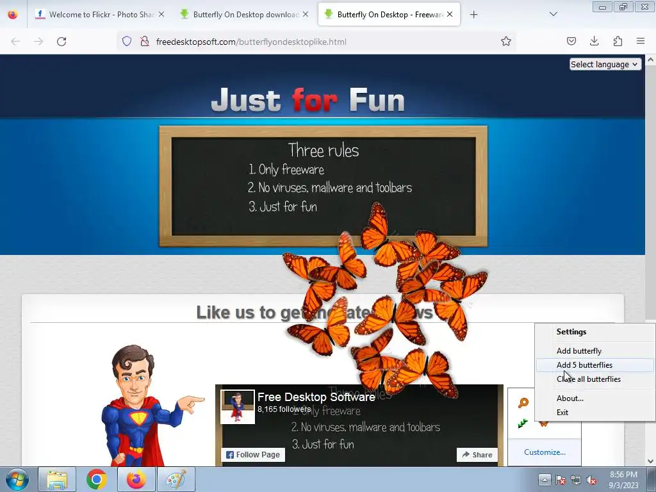
Task: Click the Action Center flag tray icon
Action: (560, 480)
